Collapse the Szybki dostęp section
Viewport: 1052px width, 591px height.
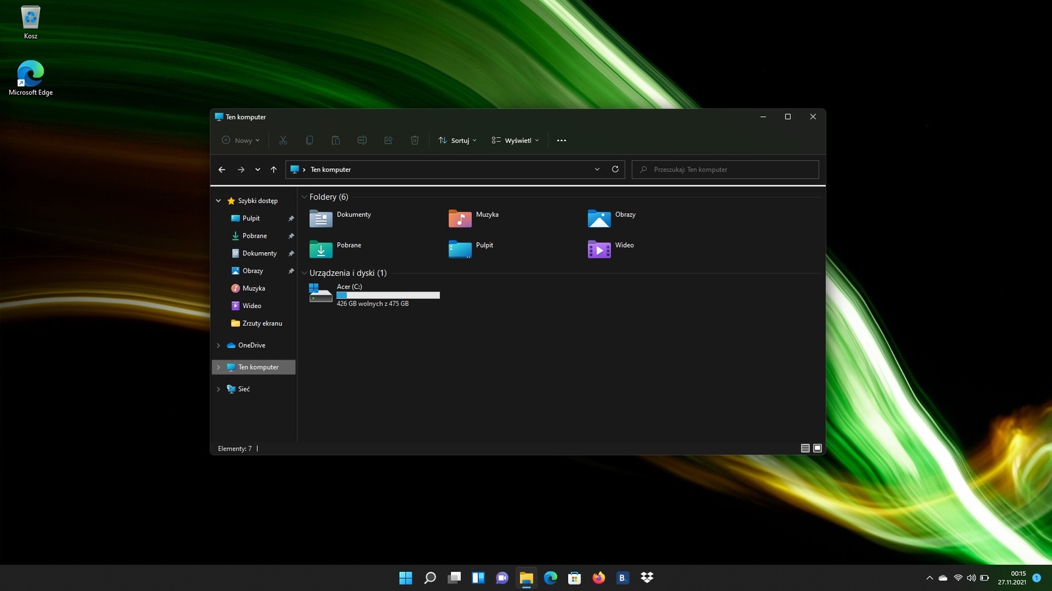(218, 200)
